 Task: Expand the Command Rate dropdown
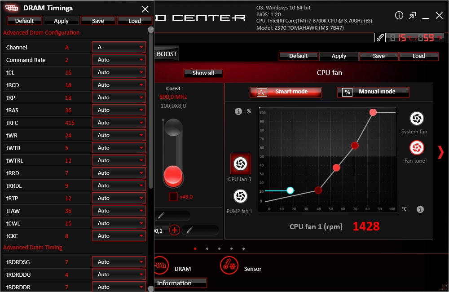[119, 60]
